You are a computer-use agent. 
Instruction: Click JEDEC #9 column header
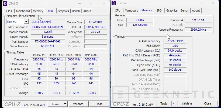[x=39, y=55]
